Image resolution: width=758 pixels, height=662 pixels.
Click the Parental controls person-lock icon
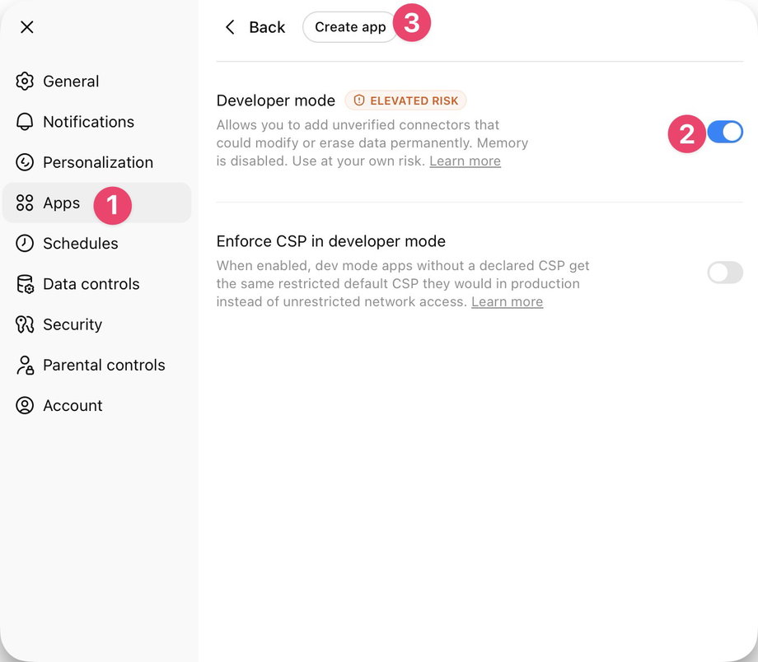(x=25, y=365)
